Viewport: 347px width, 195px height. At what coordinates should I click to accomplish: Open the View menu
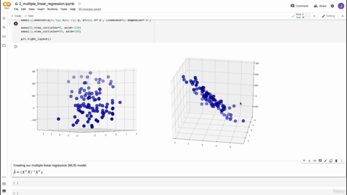pyautogui.click(x=31, y=9)
